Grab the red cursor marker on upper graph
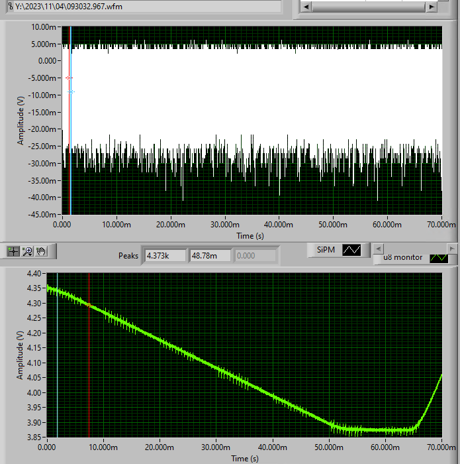This screenshot has width=460, height=464. pyautogui.click(x=69, y=78)
